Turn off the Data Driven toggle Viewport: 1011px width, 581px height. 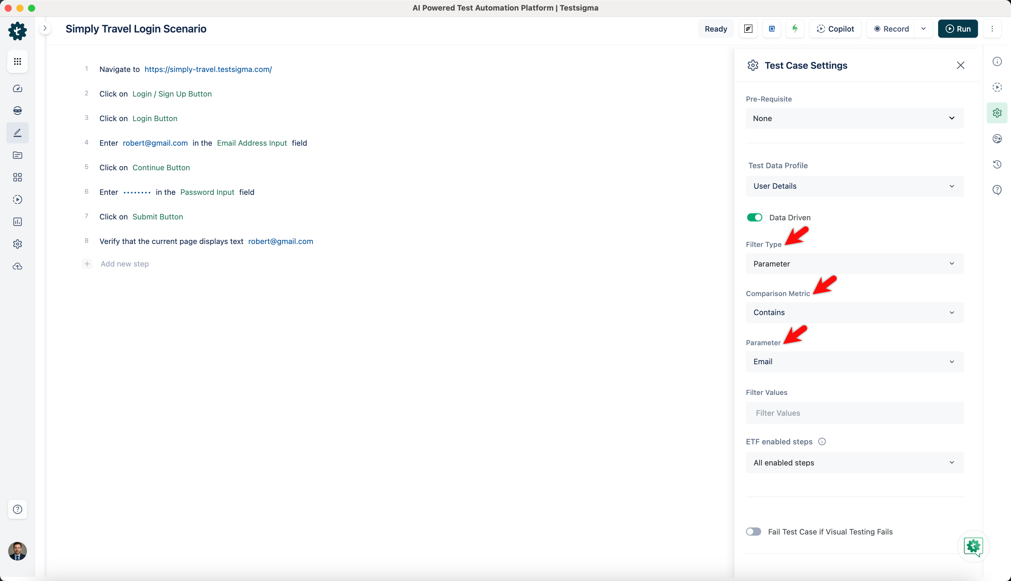click(x=754, y=217)
